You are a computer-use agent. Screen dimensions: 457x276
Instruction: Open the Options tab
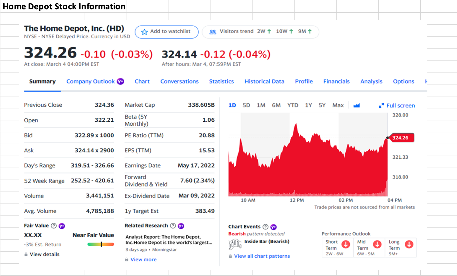pyautogui.click(x=404, y=81)
